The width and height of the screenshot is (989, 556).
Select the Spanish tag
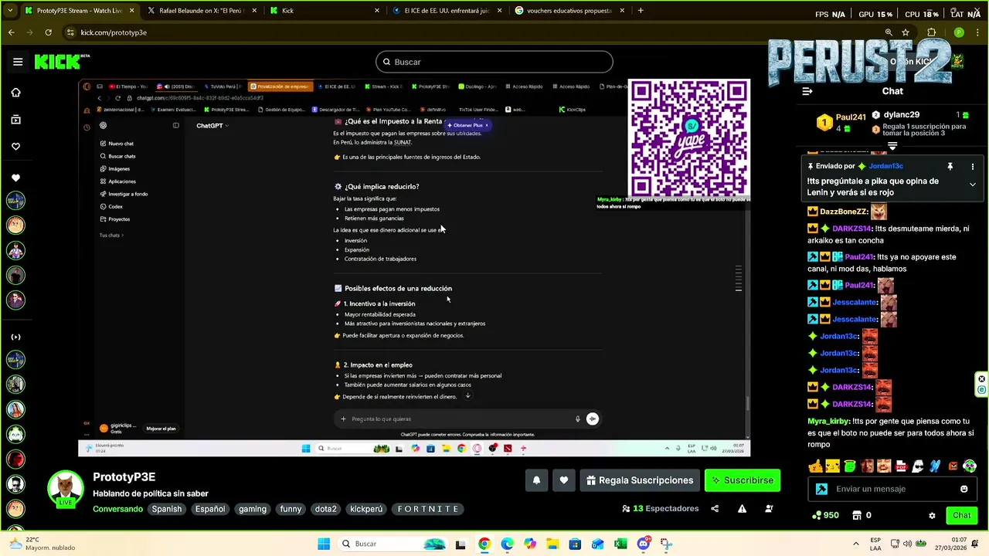coord(166,509)
